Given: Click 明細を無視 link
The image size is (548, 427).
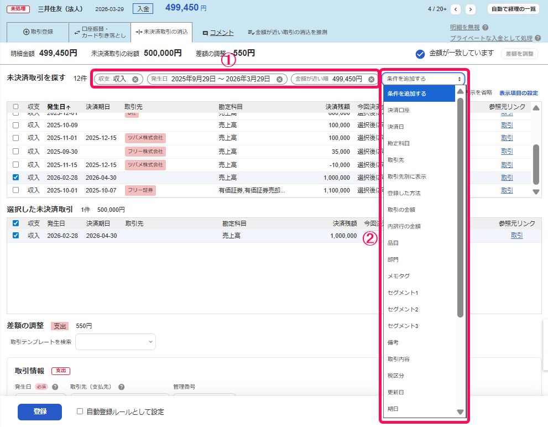Looking at the screenshot, I should pyautogui.click(x=465, y=27).
